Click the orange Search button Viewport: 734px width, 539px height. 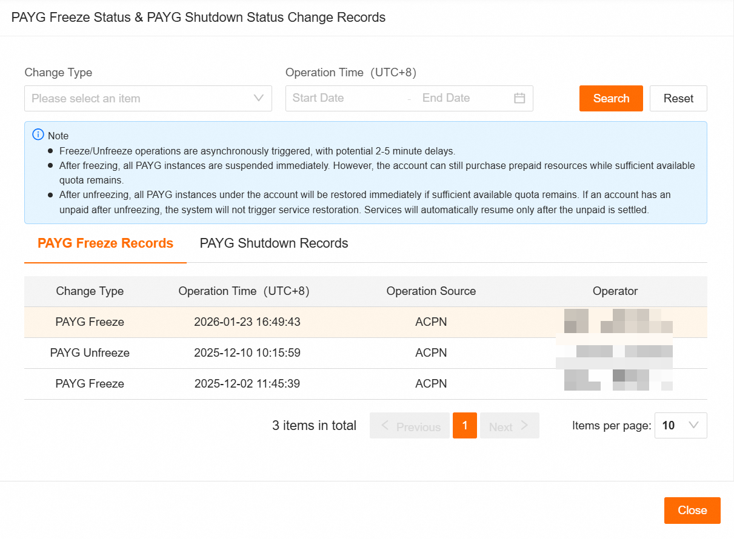tap(611, 98)
